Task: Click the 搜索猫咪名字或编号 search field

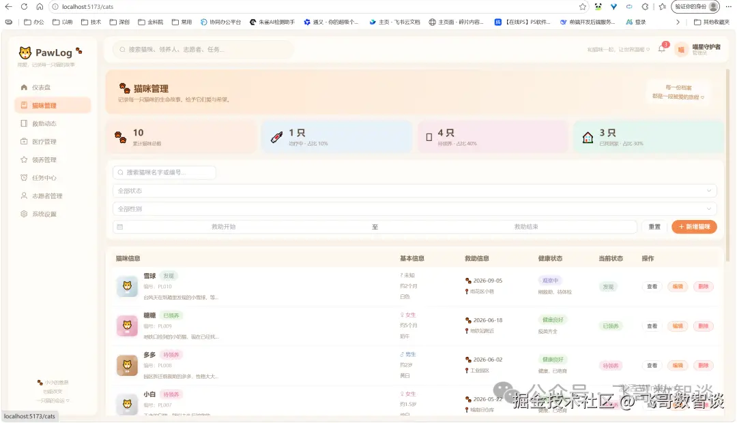Action: (164, 172)
